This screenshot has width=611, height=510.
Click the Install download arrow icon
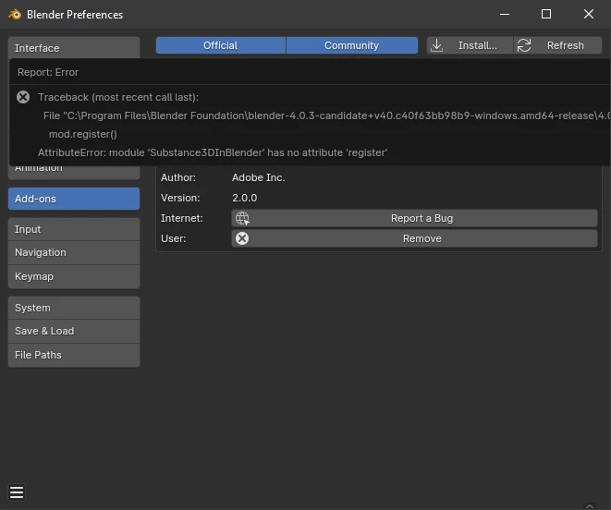437,45
